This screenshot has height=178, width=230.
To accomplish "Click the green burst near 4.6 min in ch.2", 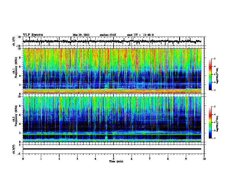I will tap(106, 138).
